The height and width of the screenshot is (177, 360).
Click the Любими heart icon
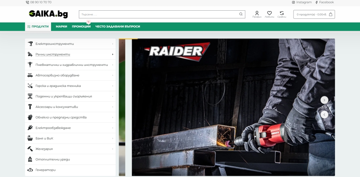pyautogui.click(x=269, y=13)
